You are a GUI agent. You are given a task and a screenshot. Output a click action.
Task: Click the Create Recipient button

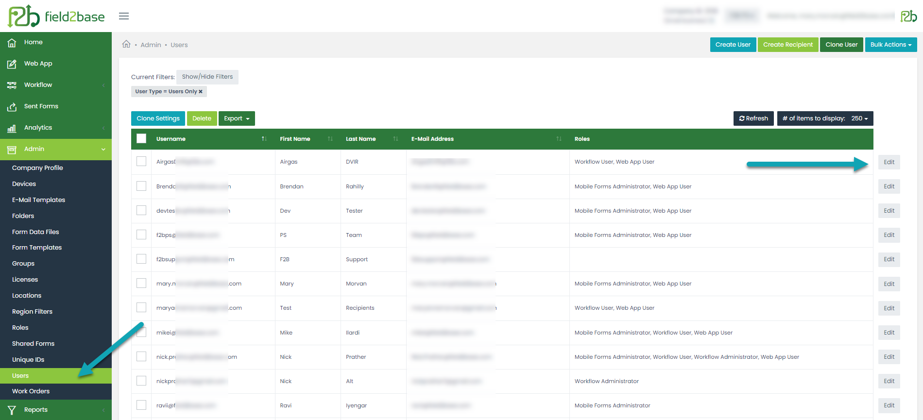tap(788, 45)
